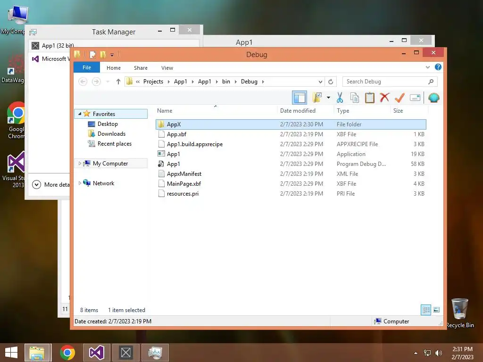
Task: Switch to Details view icon in status bar
Action: (x=426, y=310)
